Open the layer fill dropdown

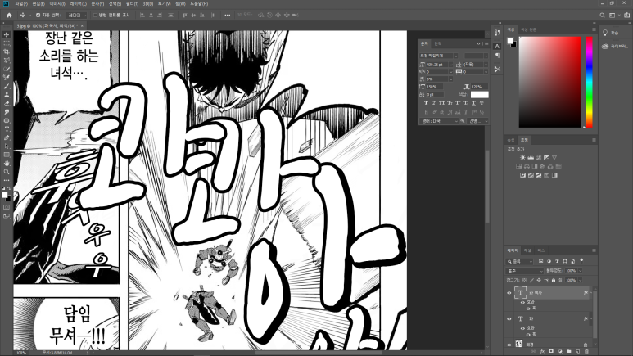coord(580,280)
